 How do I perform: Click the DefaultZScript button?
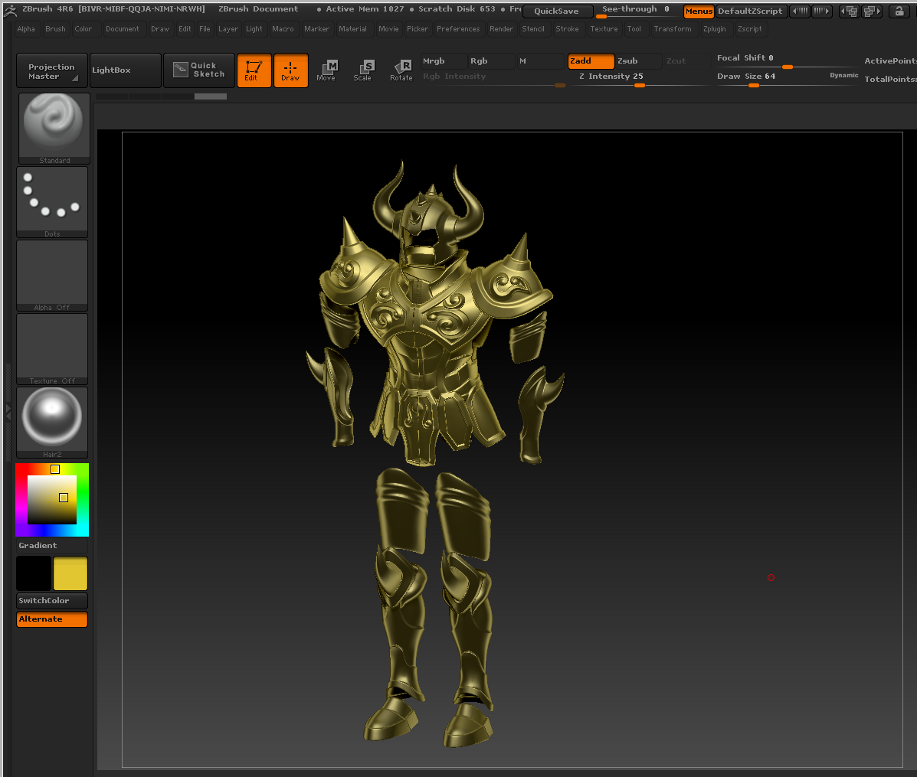point(750,11)
